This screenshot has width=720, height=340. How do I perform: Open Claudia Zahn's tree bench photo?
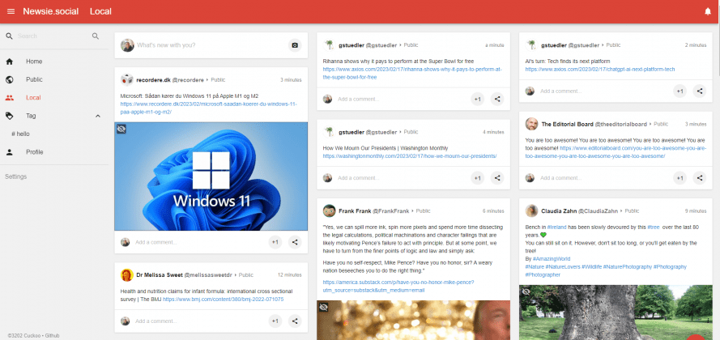(616, 312)
